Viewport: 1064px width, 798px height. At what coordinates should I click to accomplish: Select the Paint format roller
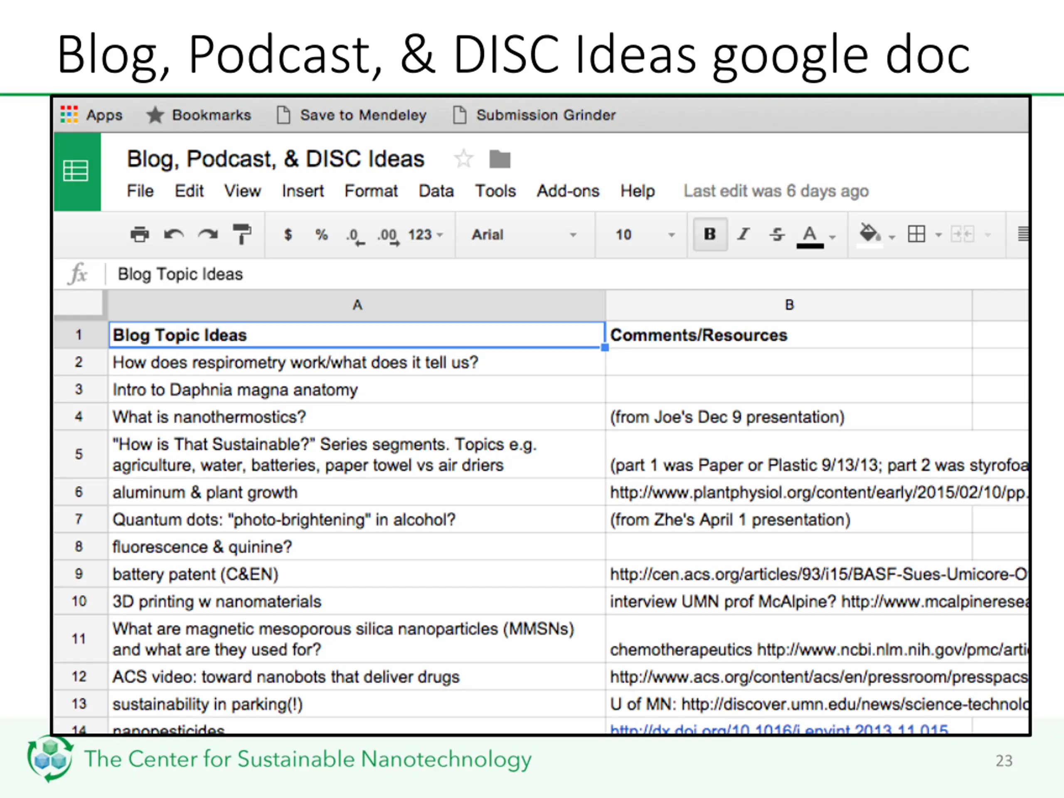(242, 234)
